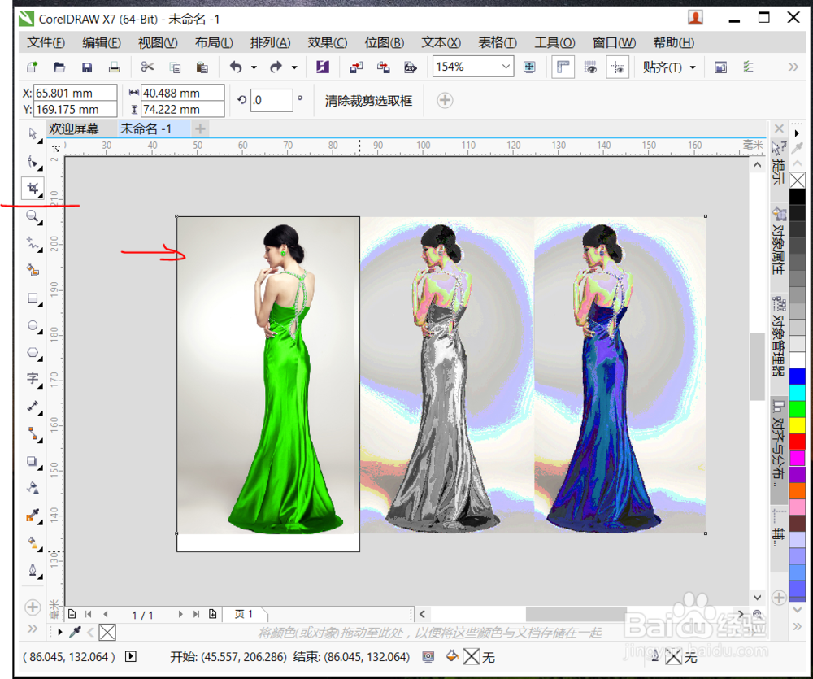Add a new document tab with plus
The width and height of the screenshot is (813, 679).
tap(200, 128)
